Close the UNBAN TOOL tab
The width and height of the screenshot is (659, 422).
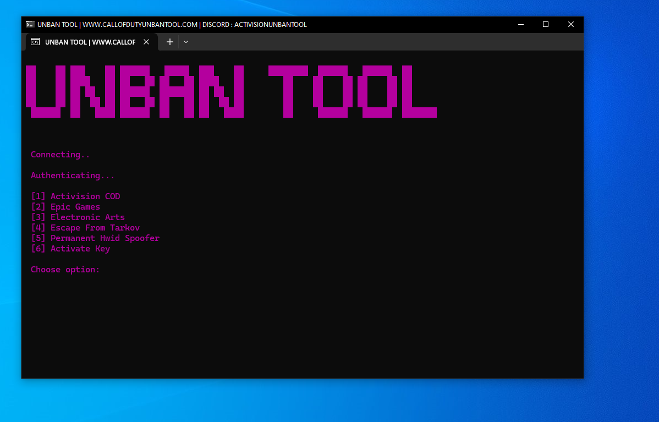click(146, 42)
